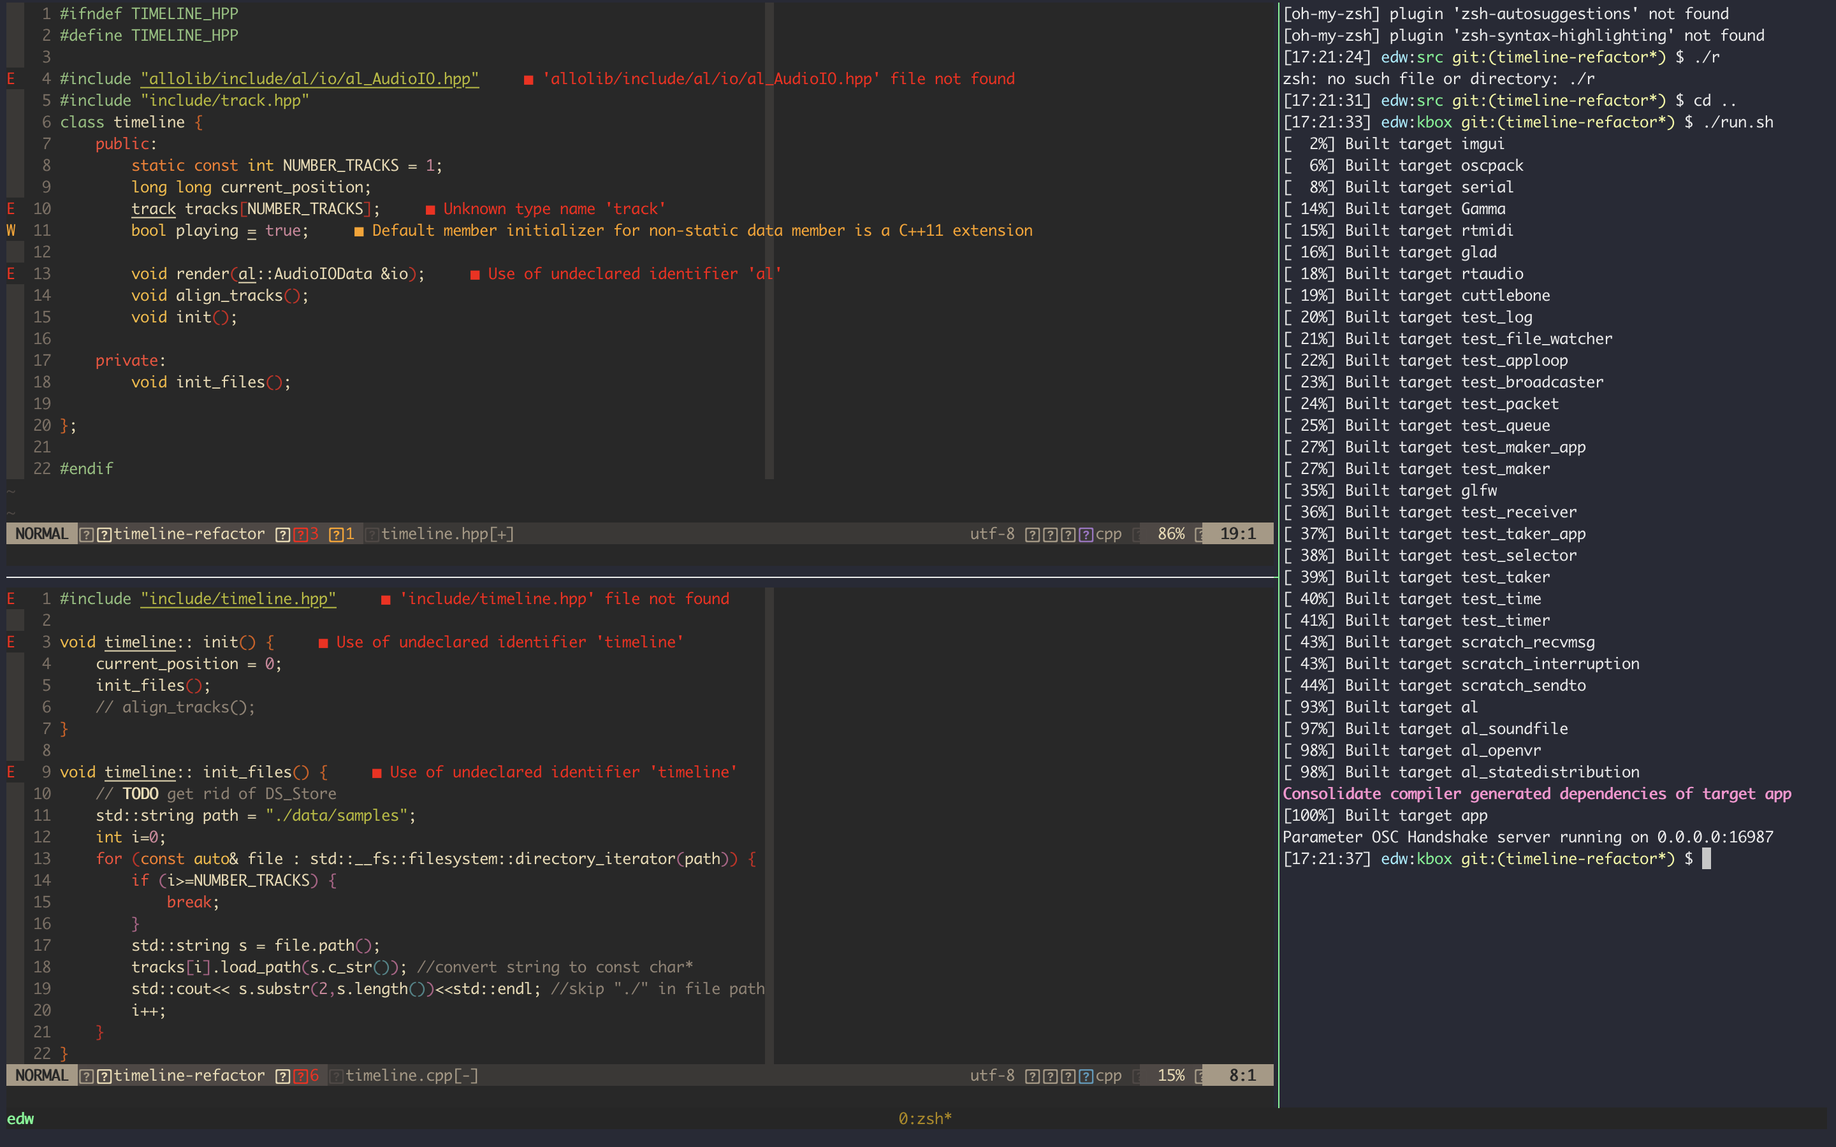
Task: Click the underlined "include/timeline.hpp" include in timeline.cpp
Action: pyautogui.click(x=238, y=598)
